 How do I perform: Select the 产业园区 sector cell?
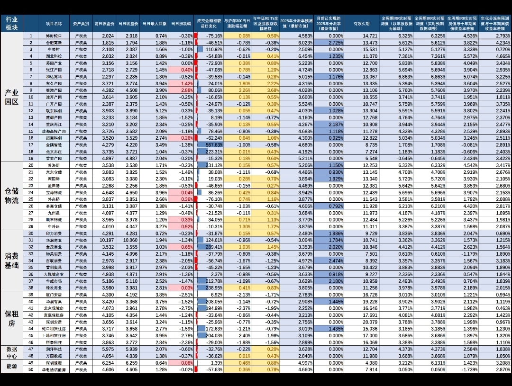coord(12,97)
